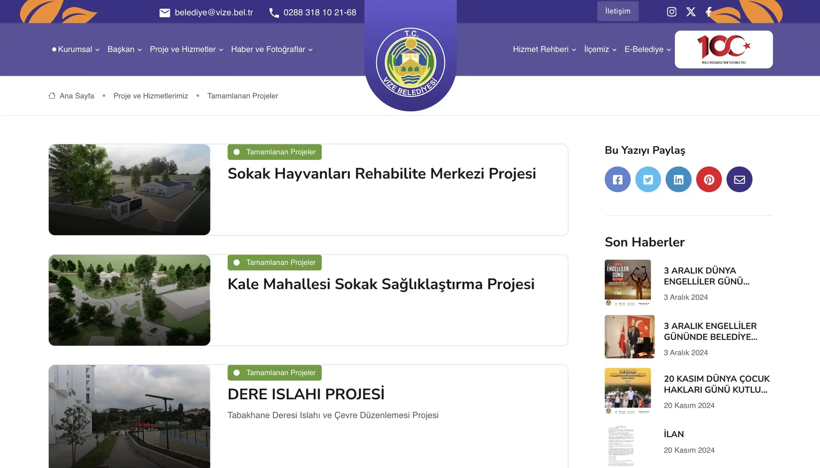Open the Hizmet Rehberi menu

[x=544, y=49]
